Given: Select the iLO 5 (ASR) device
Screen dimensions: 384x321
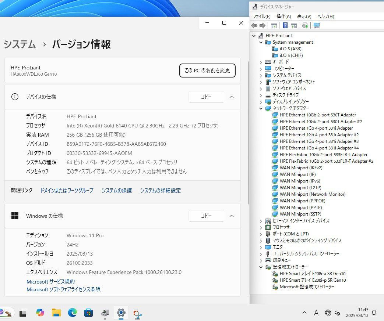Looking at the screenshot, I should [x=290, y=49].
